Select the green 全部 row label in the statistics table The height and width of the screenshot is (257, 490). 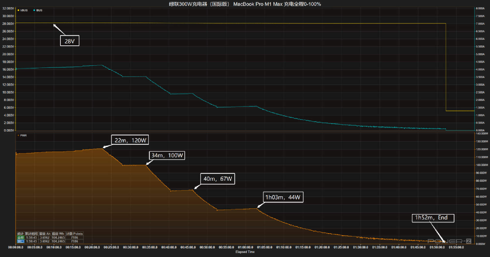20,237
